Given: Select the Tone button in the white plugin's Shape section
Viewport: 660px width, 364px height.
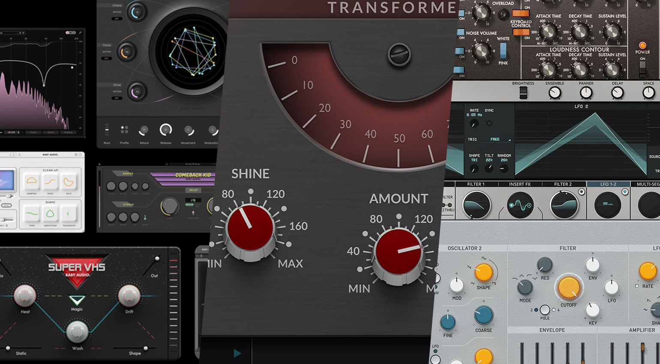Looking at the screenshot, I should 32,213.
